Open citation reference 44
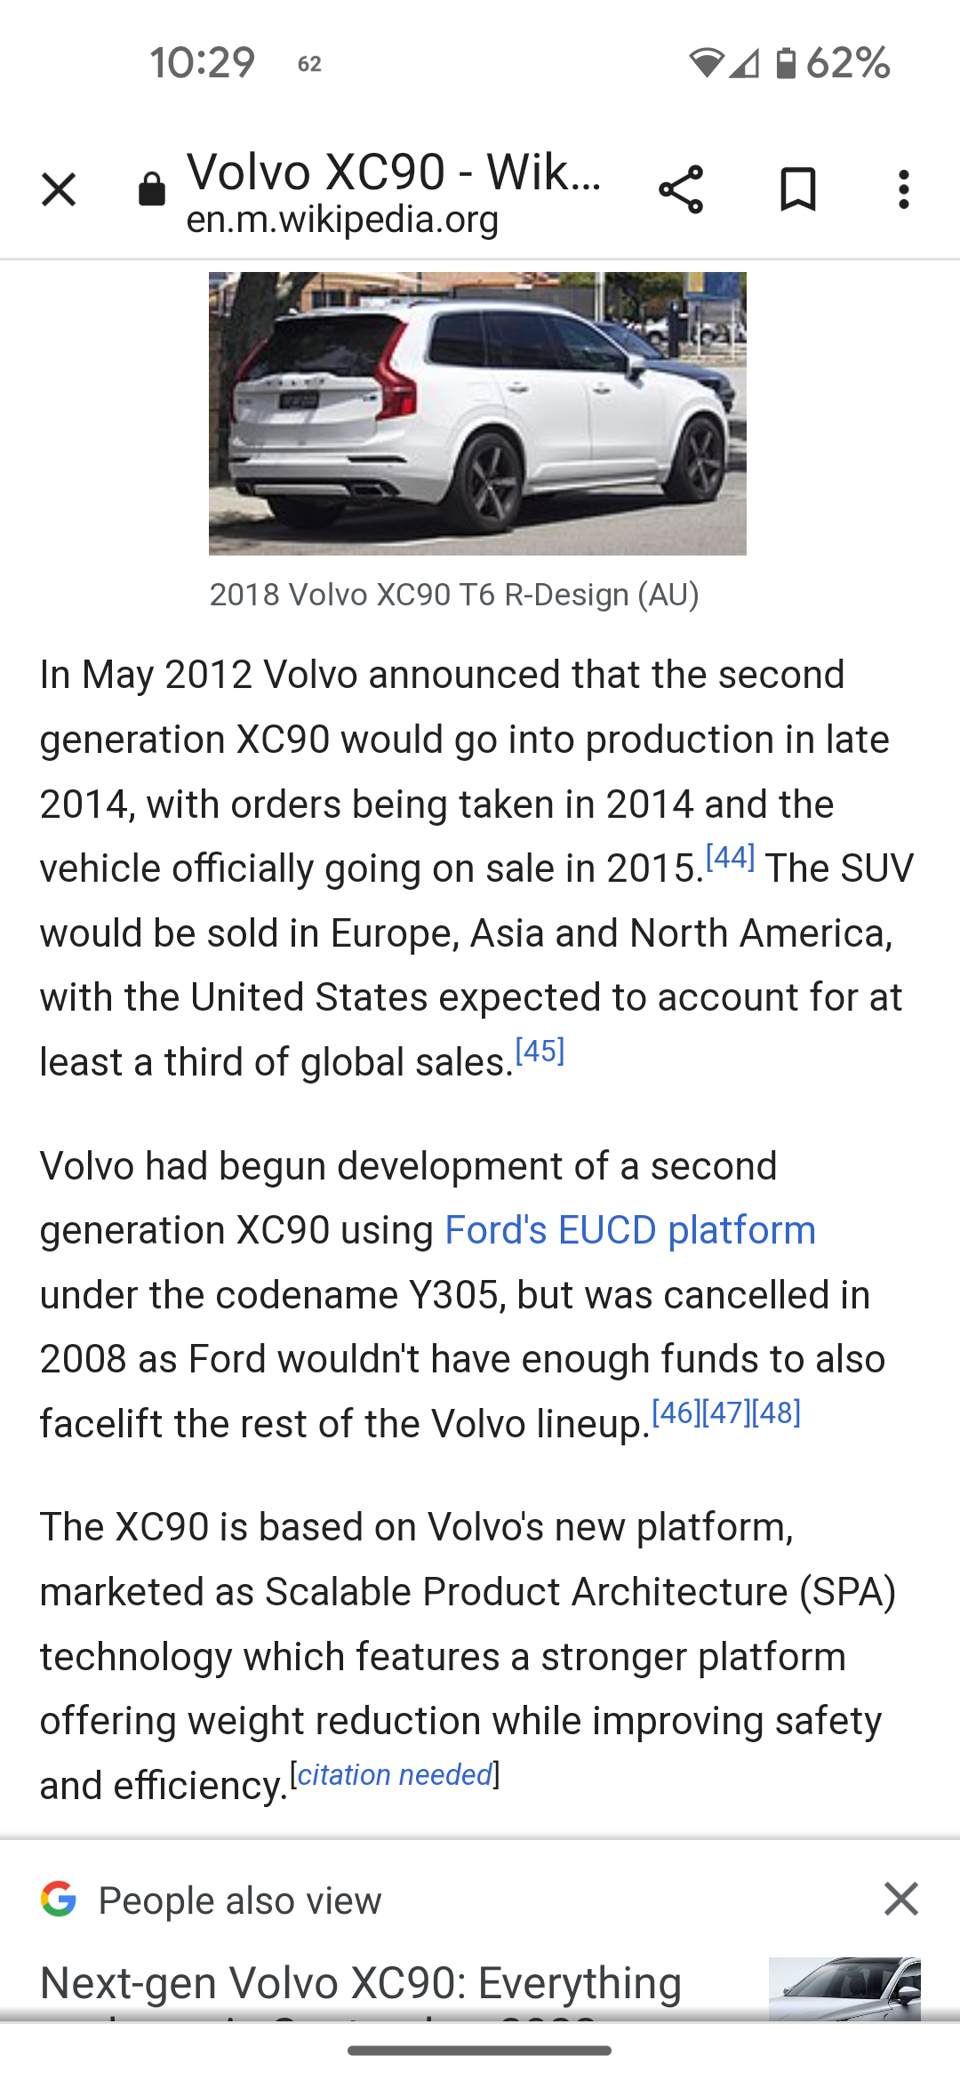 point(730,857)
